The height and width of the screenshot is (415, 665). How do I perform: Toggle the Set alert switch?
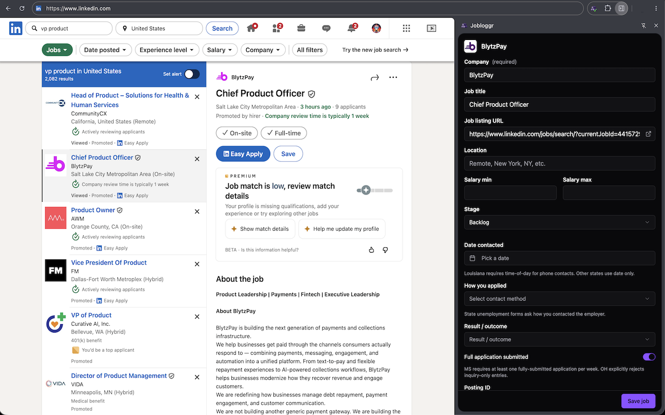[x=192, y=74]
